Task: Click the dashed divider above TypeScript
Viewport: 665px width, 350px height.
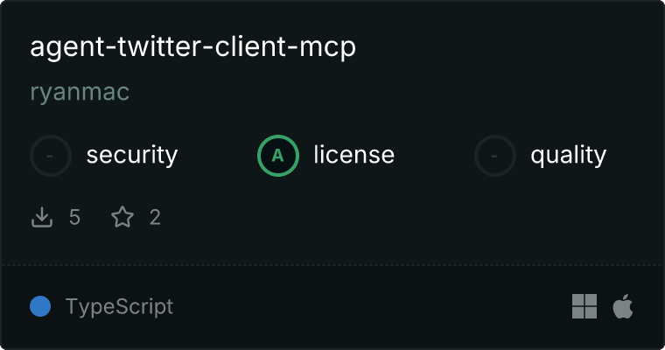Action: [x=332, y=265]
